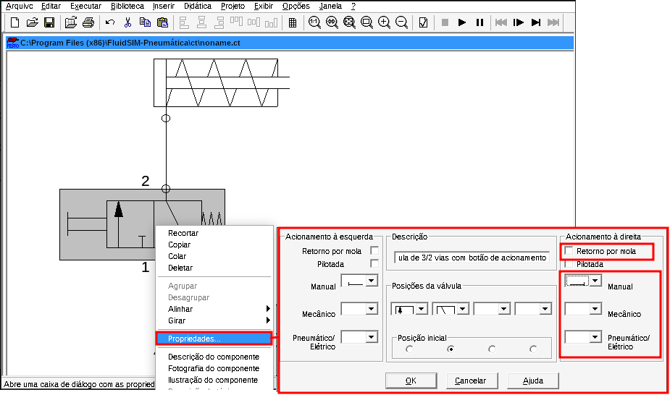This screenshot has height=395, width=670.
Task: Zoom to original 1:1 size
Action: coord(314,22)
